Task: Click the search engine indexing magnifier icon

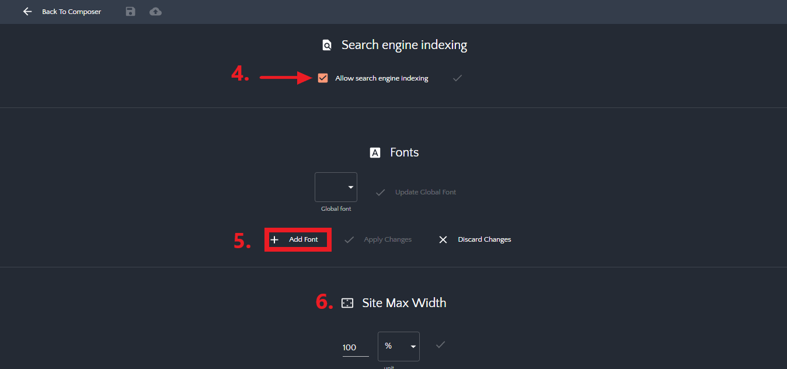Action: pyautogui.click(x=327, y=45)
